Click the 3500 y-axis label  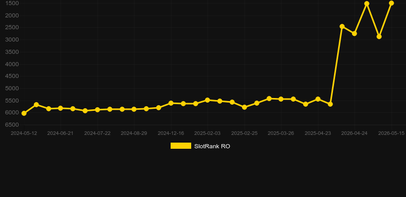[12, 52]
